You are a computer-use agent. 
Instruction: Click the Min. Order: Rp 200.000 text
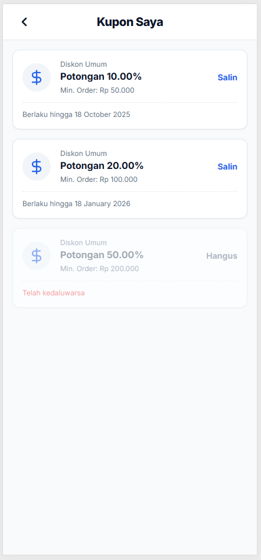click(100, 269)
